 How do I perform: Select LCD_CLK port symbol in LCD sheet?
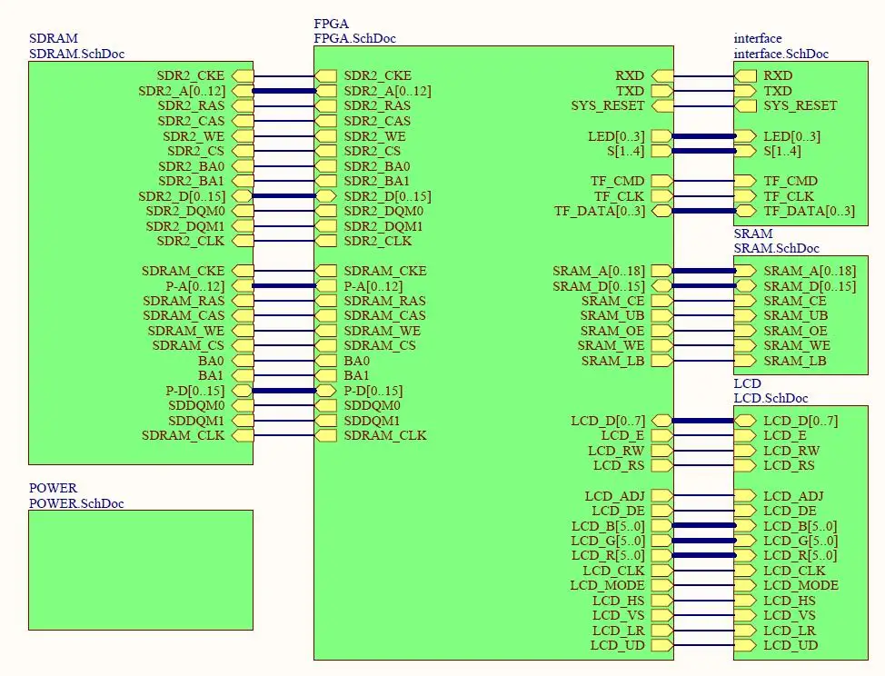[x=746, y=571]
